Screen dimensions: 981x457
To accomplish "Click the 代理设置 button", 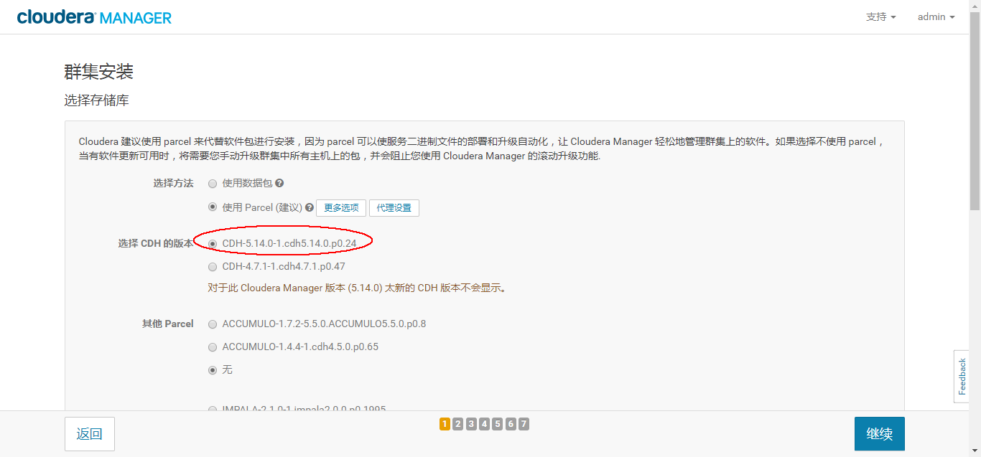I will [394, 208].
